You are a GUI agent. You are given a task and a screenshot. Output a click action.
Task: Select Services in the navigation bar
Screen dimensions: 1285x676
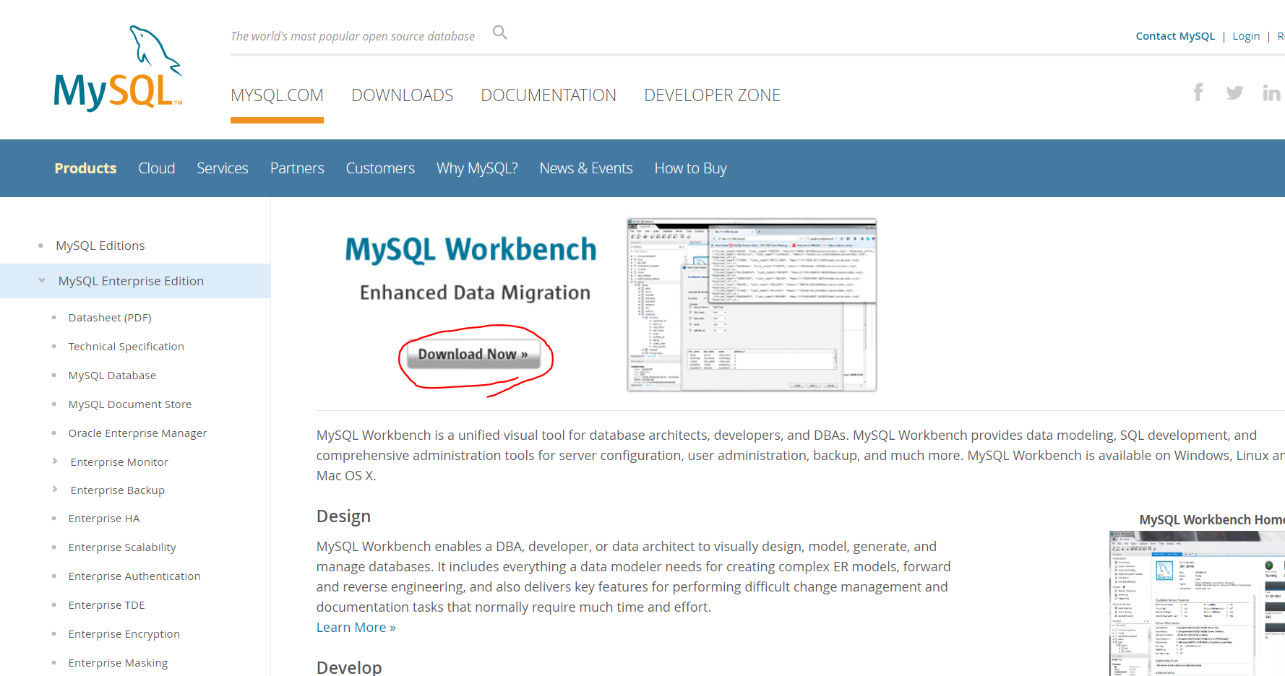tap(223, 168)
